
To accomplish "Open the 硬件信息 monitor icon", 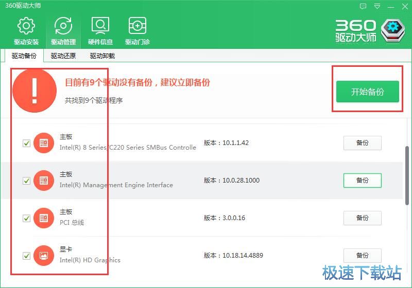I will click(100, 26).
